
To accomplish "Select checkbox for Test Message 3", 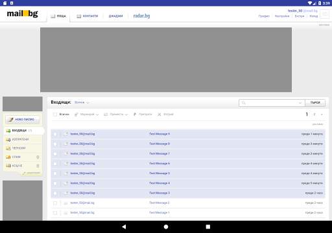I will (55, 194).
